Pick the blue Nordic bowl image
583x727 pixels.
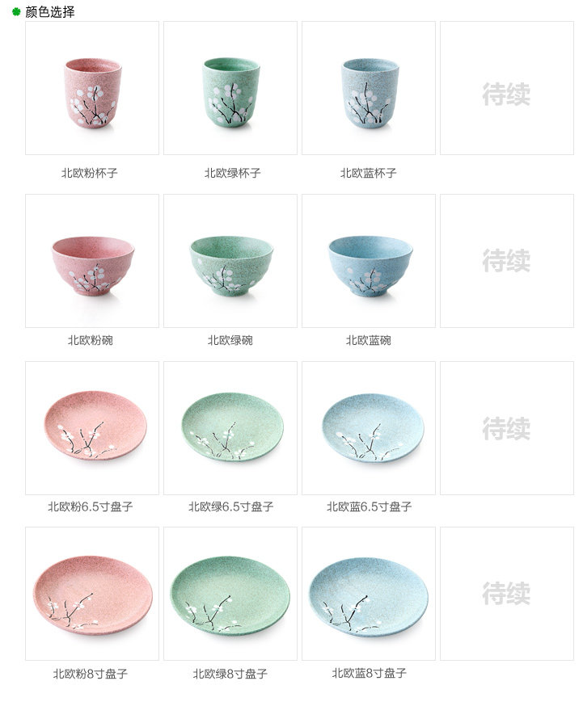click(369, 261)
